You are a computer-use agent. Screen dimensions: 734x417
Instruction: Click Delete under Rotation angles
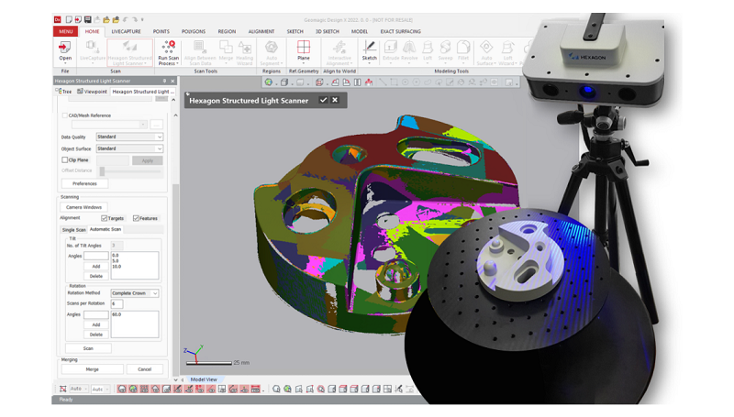(x=96, y=335)
